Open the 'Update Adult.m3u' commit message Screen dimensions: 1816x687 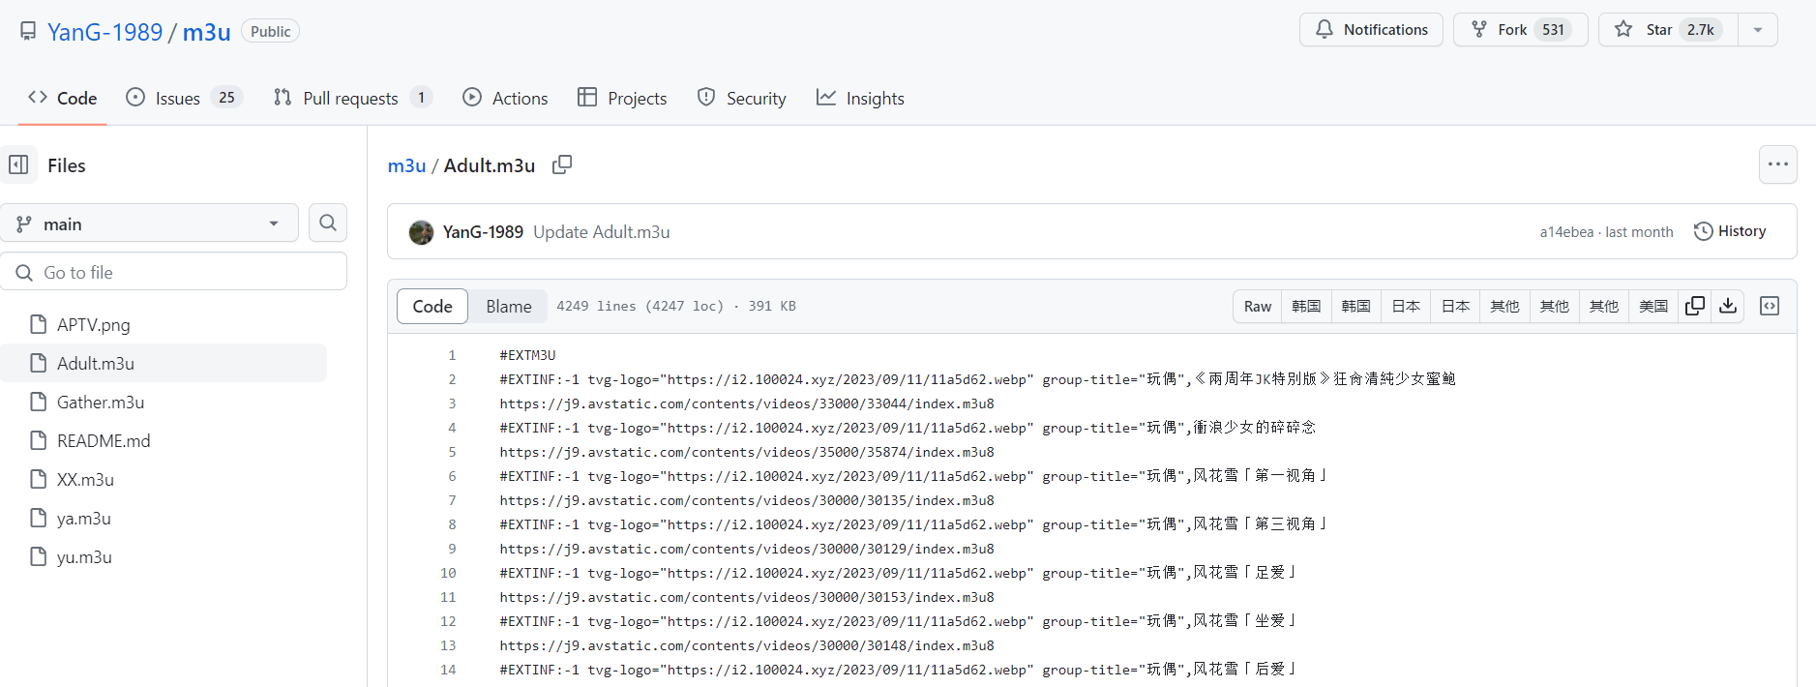tap(602, 232)
